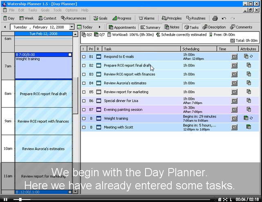
Task: Switch to the Tasks tab
Action: (x=191, y=27)
